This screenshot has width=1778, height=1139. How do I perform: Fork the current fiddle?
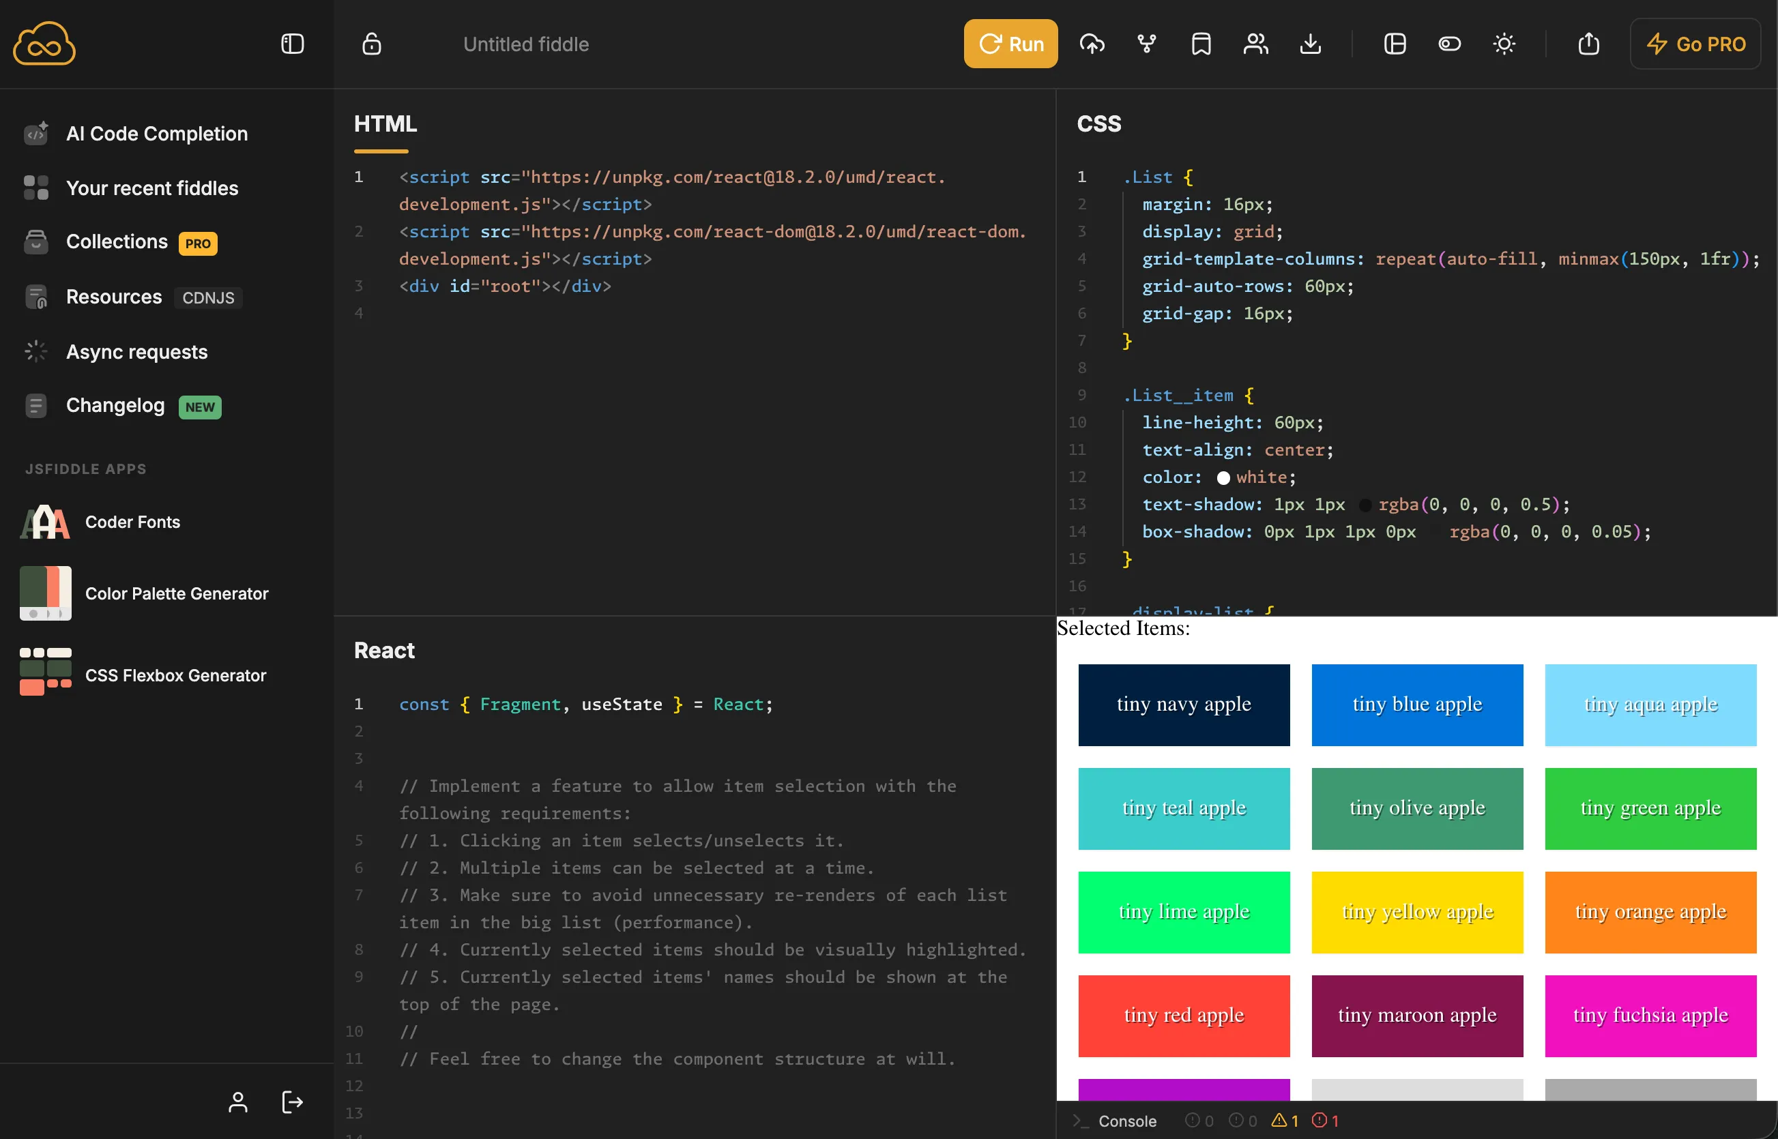click(1146, 44)
